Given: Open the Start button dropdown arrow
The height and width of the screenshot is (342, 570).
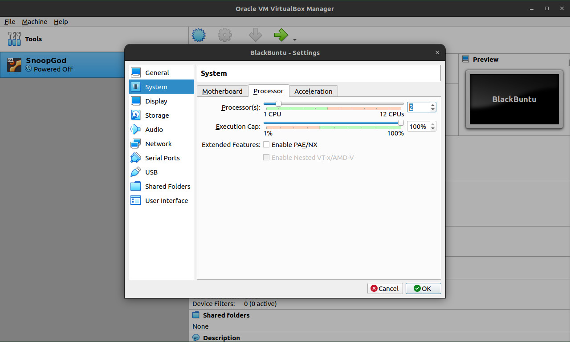Looking at the screenshot, I should click(295, 40).
